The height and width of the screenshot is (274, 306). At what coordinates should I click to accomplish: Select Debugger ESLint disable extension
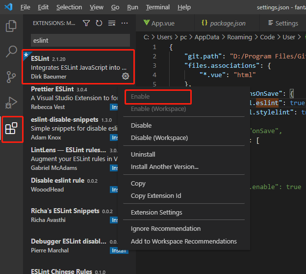pos(70,246)
